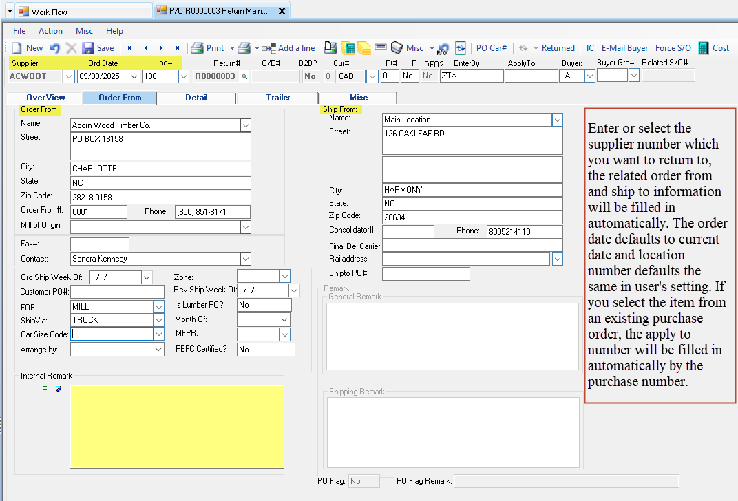Expand the Contact Sandra Kennedy dropdown
The image size is (738, 501).
click(x=245, y=259)
